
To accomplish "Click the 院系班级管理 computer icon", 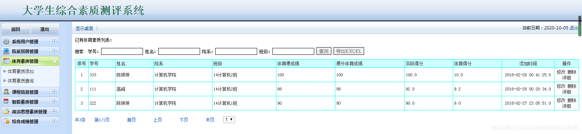I will pyautogui.click(x=6, y=51).
